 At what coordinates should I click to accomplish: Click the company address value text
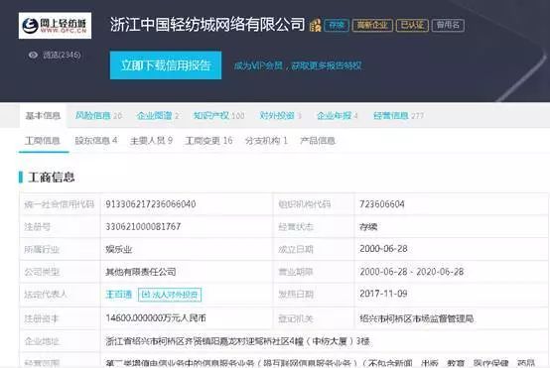coord(237,341)
